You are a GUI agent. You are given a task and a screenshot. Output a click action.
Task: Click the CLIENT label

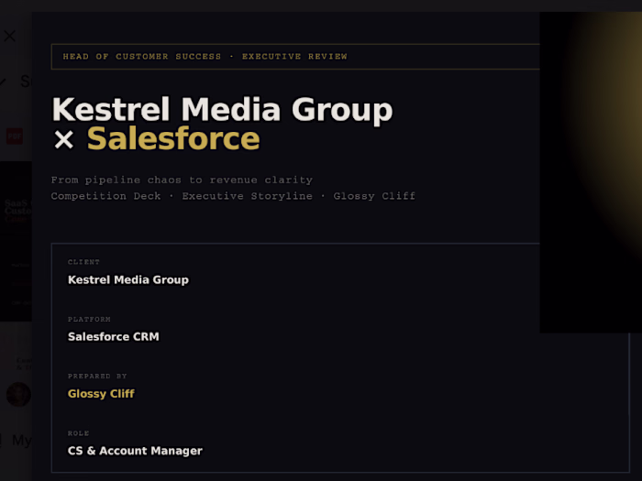coord(84,262)
